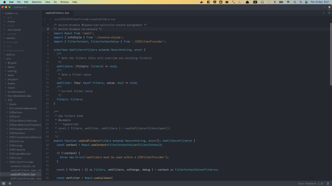Viewport: 332px width, 186px height.
Task: Expand the public folder chevron
Action: coord(4,55)
